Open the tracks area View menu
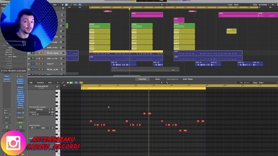 pyautogui.click(x=55, y=5)
